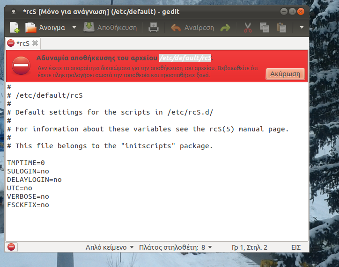Create a new document with toolbar icon
339x267 pixels.
point(15,28)
